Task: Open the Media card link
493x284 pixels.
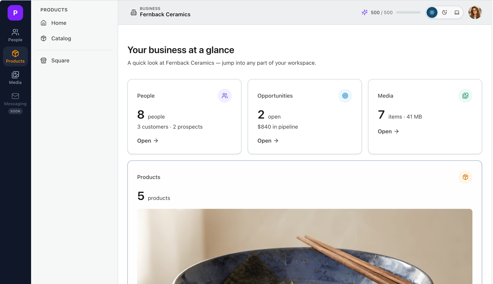Action: click(x=388, y=132)
